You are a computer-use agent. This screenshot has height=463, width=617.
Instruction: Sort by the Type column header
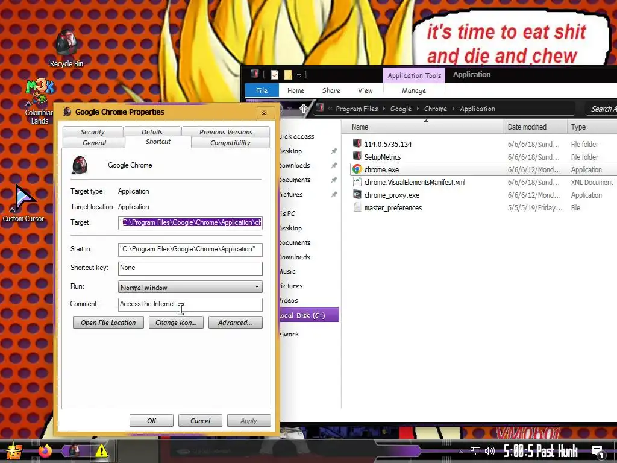point(592,127)
